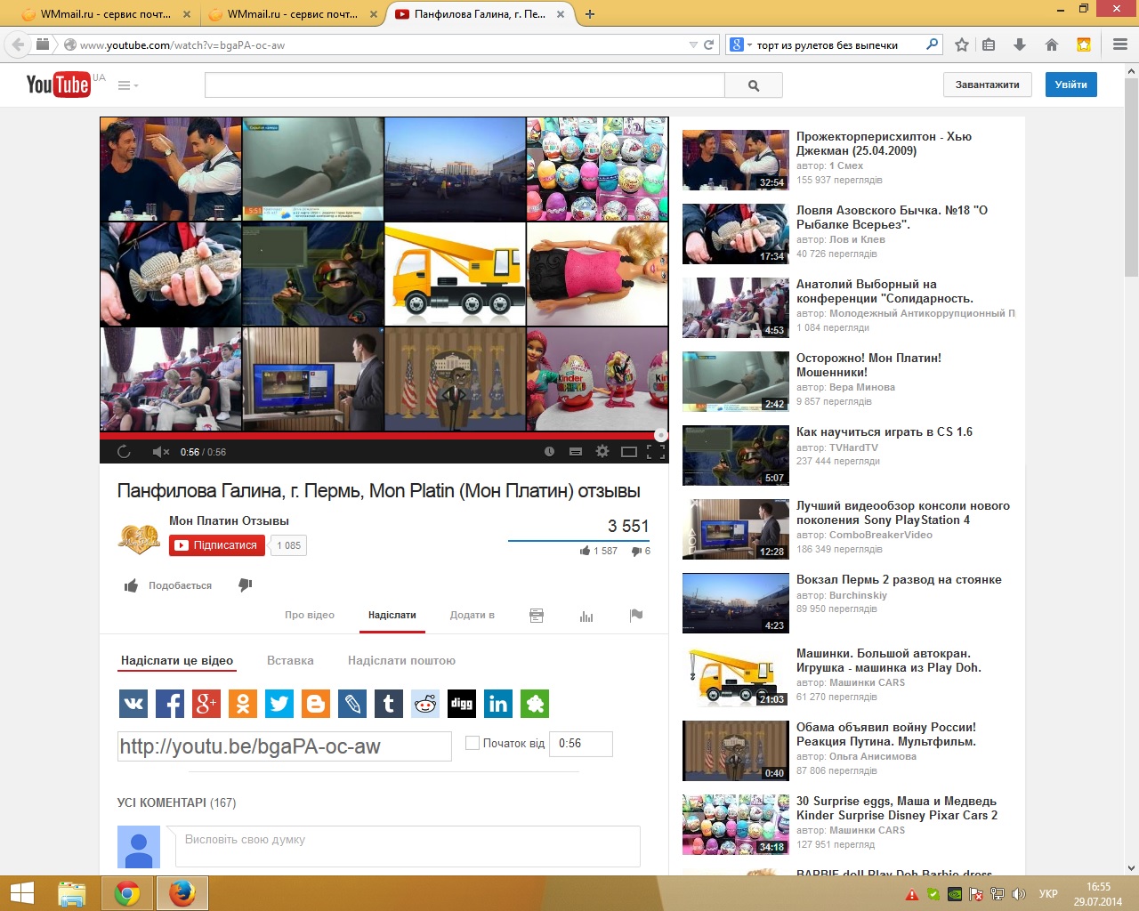Share the video on Facebook
The width and height of the screenshot is (1139, 911).
tap(170, 704)
